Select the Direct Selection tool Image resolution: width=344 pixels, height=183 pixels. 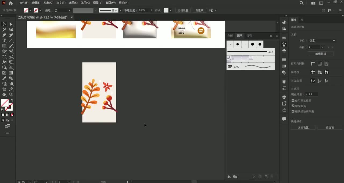click(11, 24)
